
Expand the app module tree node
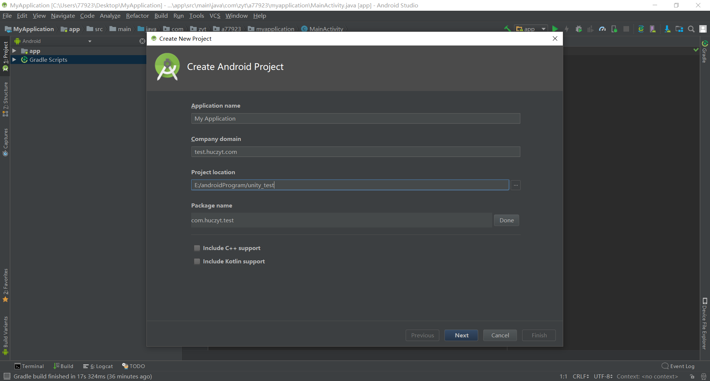pos(14,51)
